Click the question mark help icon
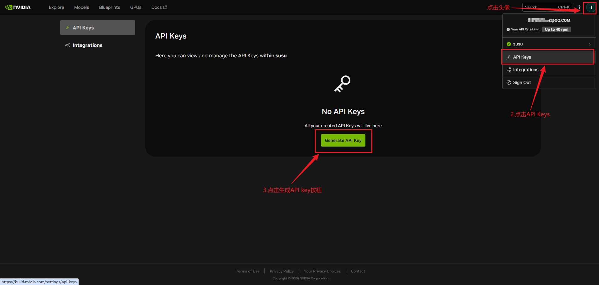This screenshot has height=285, width=599. click(579, 7)
